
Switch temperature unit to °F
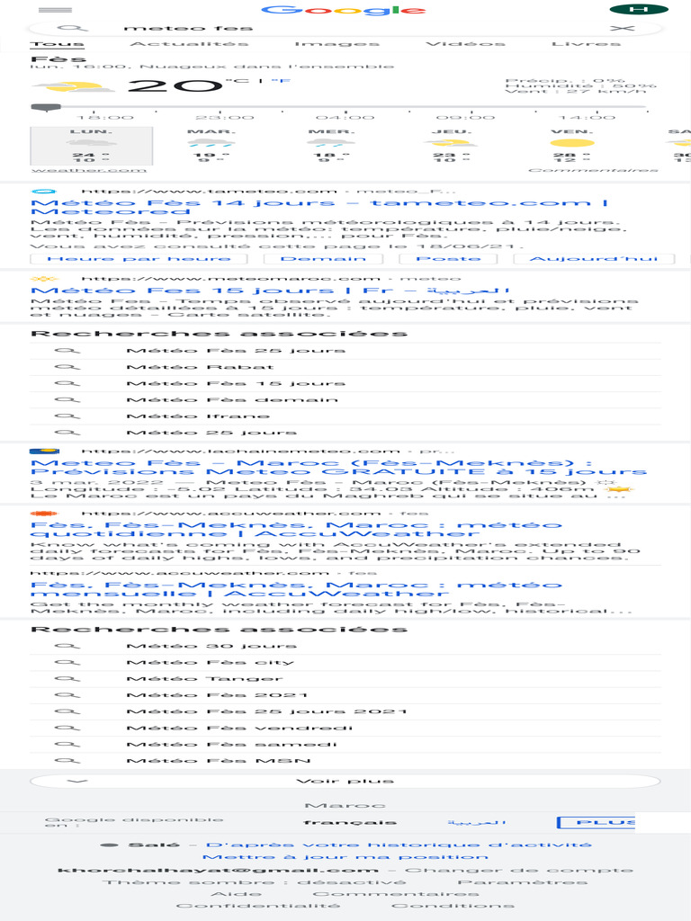281,80
